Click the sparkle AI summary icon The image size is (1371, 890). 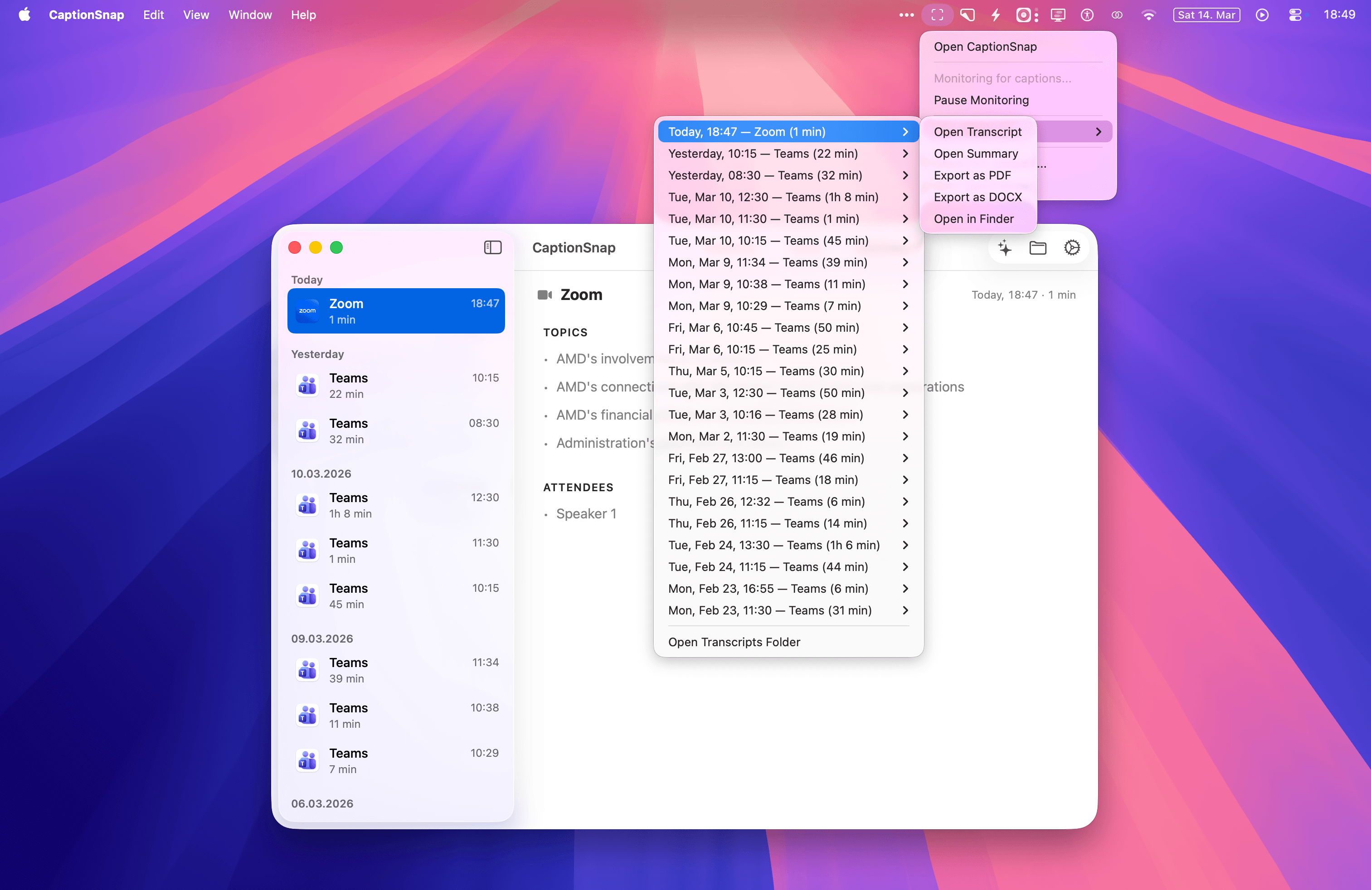pos(1005,247)
